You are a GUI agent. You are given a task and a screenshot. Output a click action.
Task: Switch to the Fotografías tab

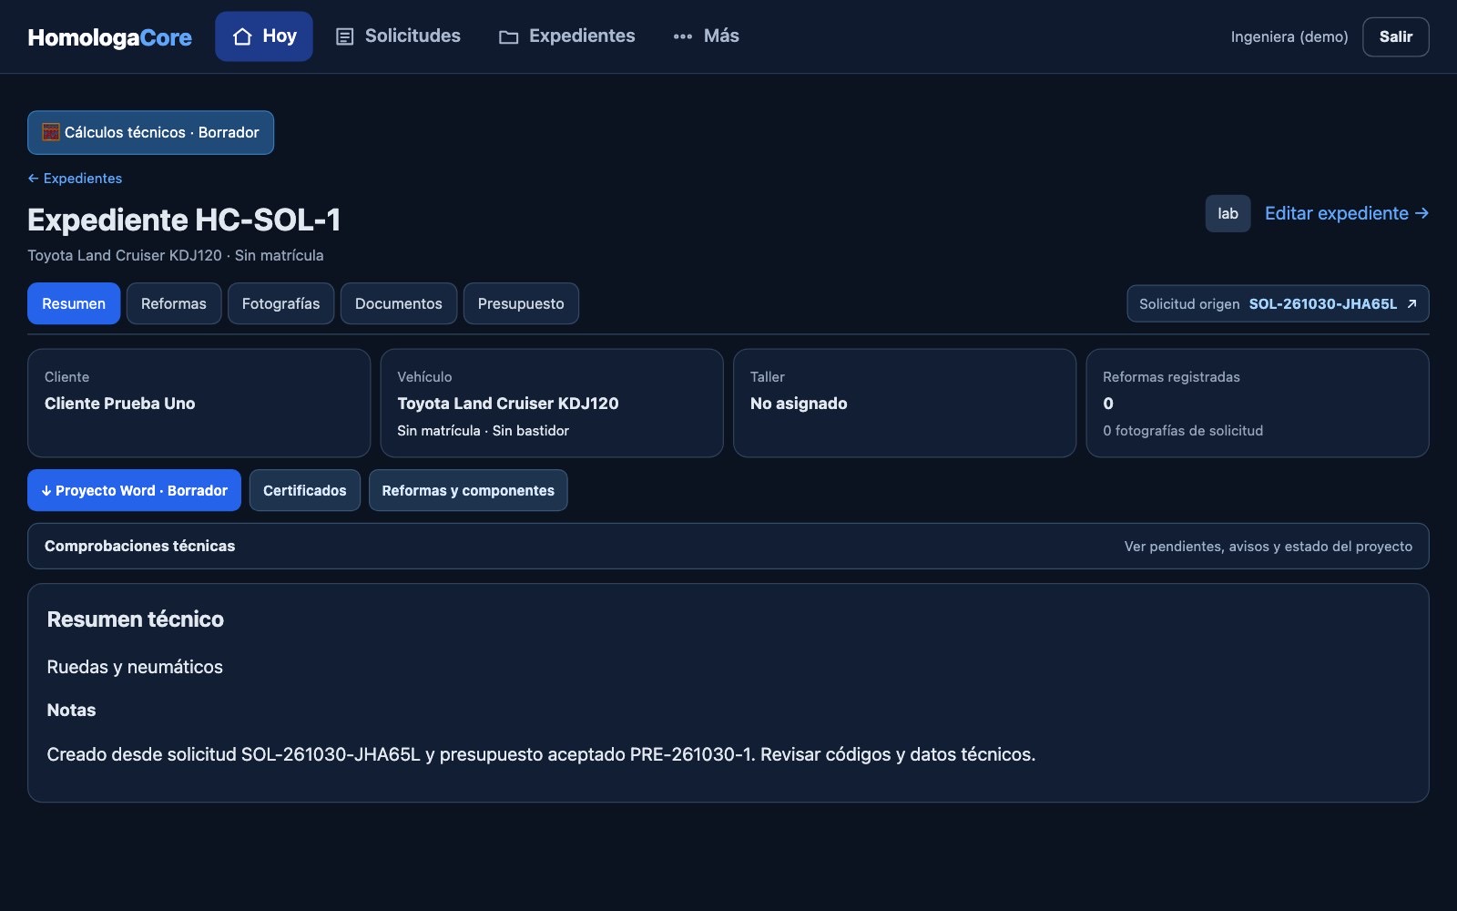(280, 303)
